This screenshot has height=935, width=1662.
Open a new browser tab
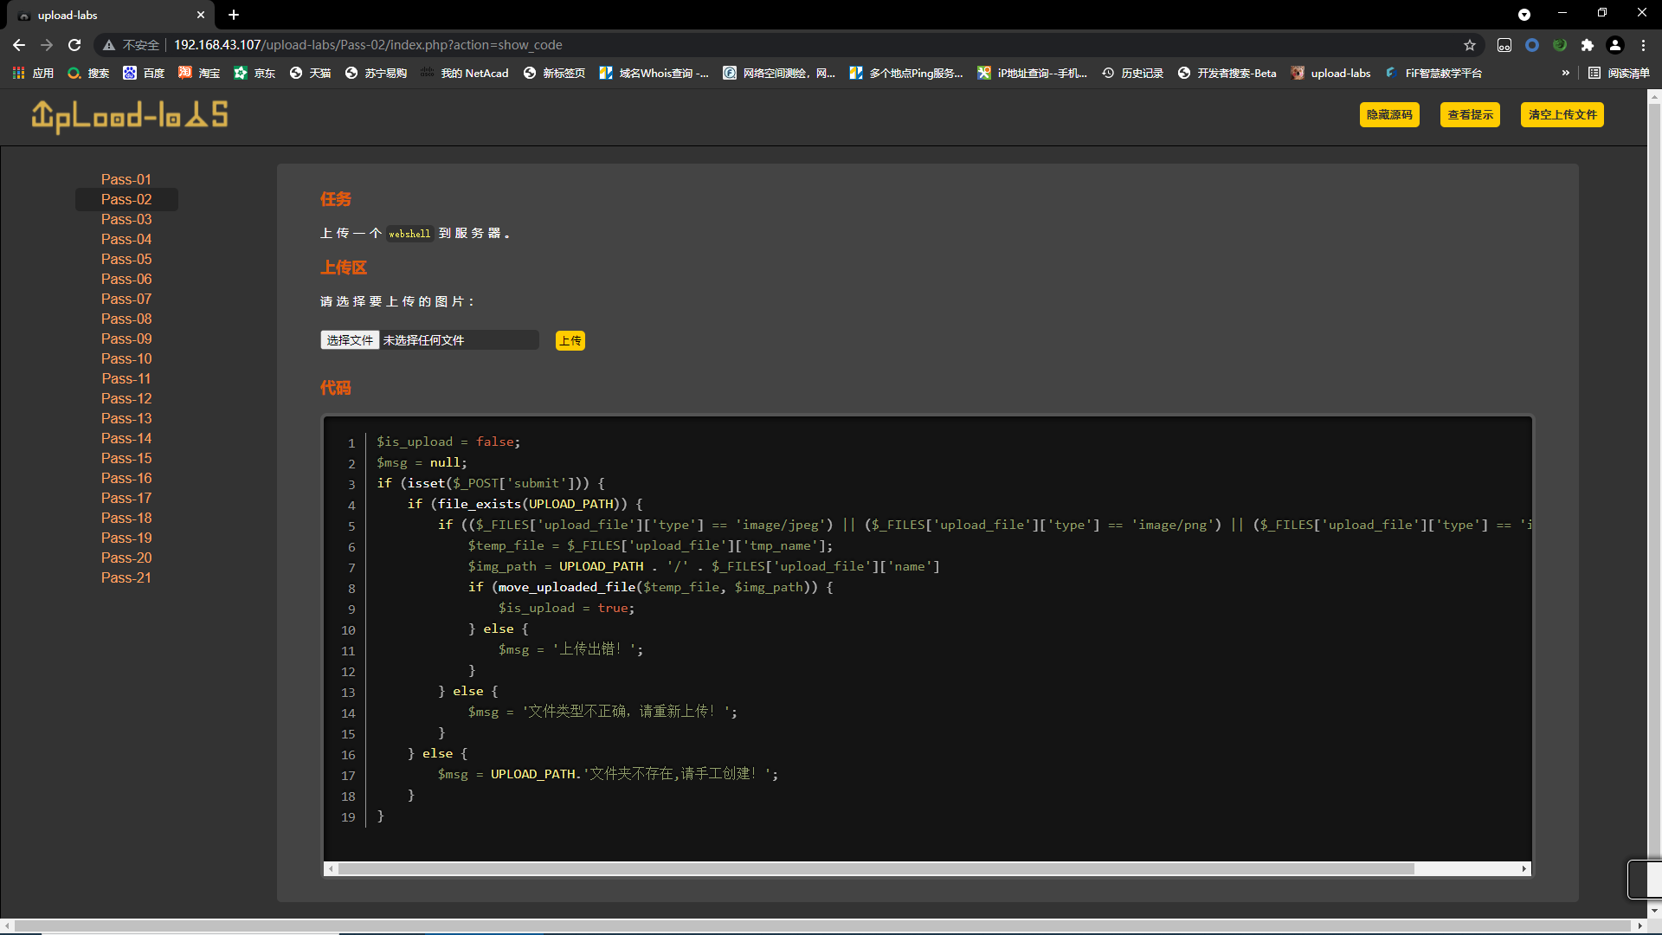coord(234,15)
